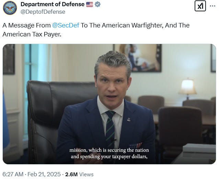Click the lapel pin on the suit
This screenshot has height=179, width=219.
click(128, 120)
